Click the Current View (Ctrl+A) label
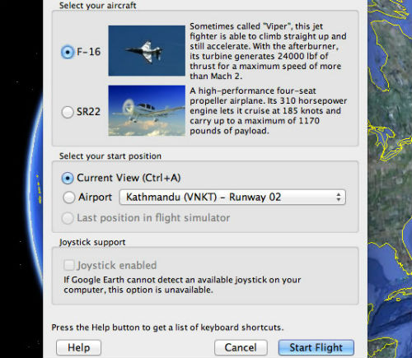The height and width of the screenshot is (358, 412). tap(129, 178)
